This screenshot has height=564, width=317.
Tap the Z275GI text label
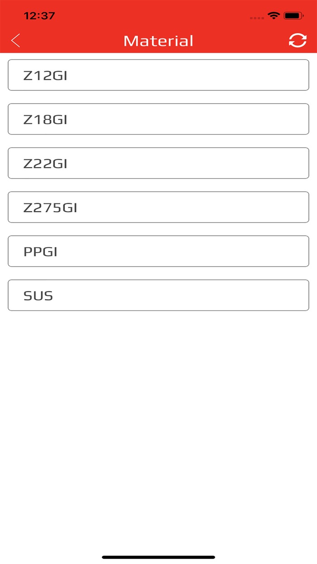(50, 208)
